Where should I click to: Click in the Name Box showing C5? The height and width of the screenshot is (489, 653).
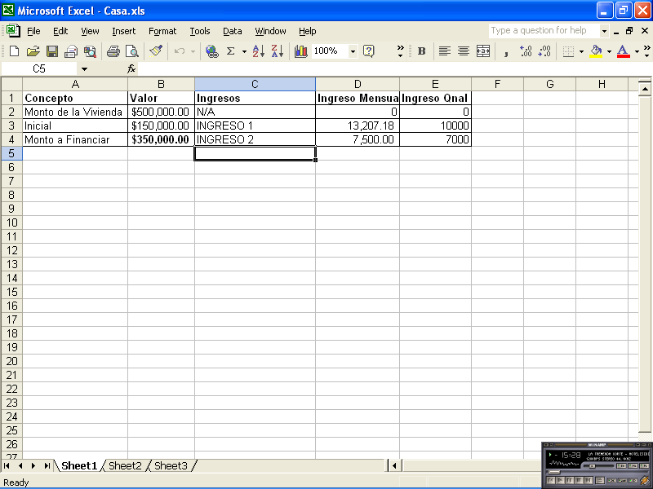39,68
